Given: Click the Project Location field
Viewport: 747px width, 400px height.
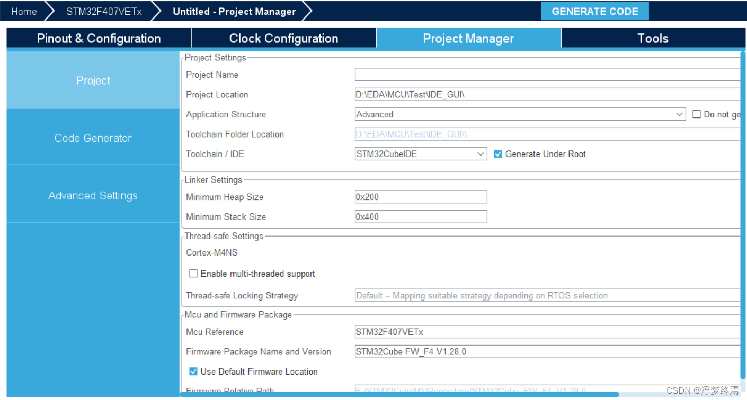Looking at the screenshot, I should click(x=547, y=95).
